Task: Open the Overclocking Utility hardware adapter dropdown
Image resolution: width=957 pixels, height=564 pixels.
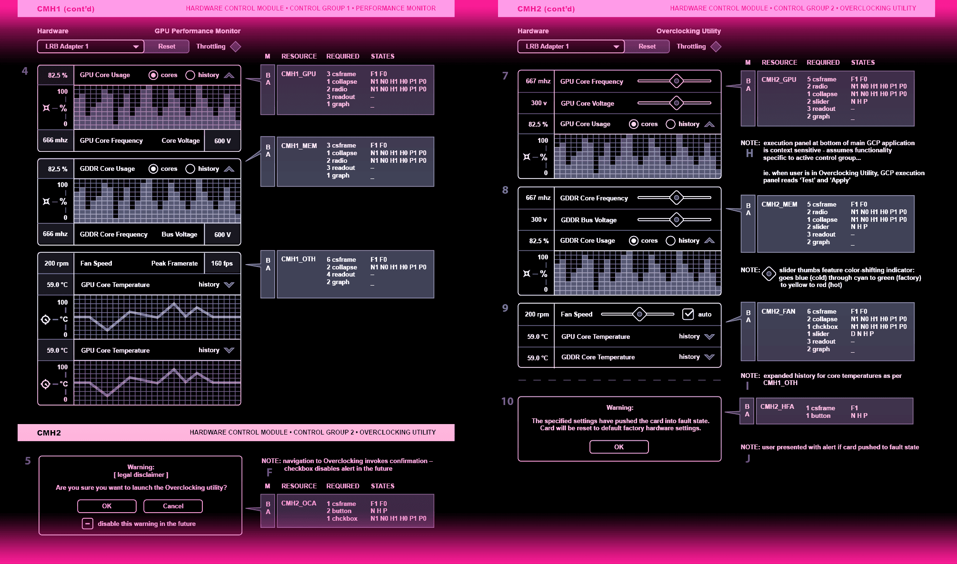Action: pos(571,47)
